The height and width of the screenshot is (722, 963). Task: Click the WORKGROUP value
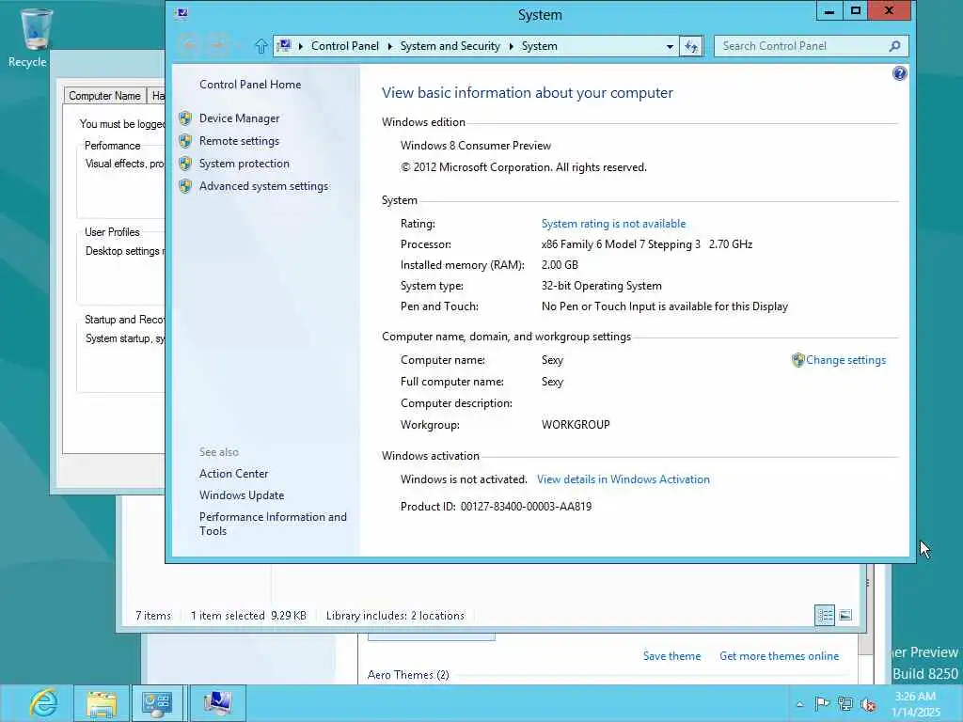576,425
